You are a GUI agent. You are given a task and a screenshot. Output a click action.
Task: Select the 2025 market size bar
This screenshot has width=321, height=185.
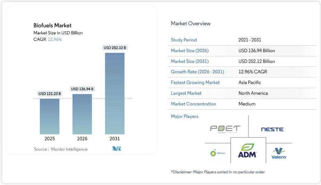click(50, 116)
